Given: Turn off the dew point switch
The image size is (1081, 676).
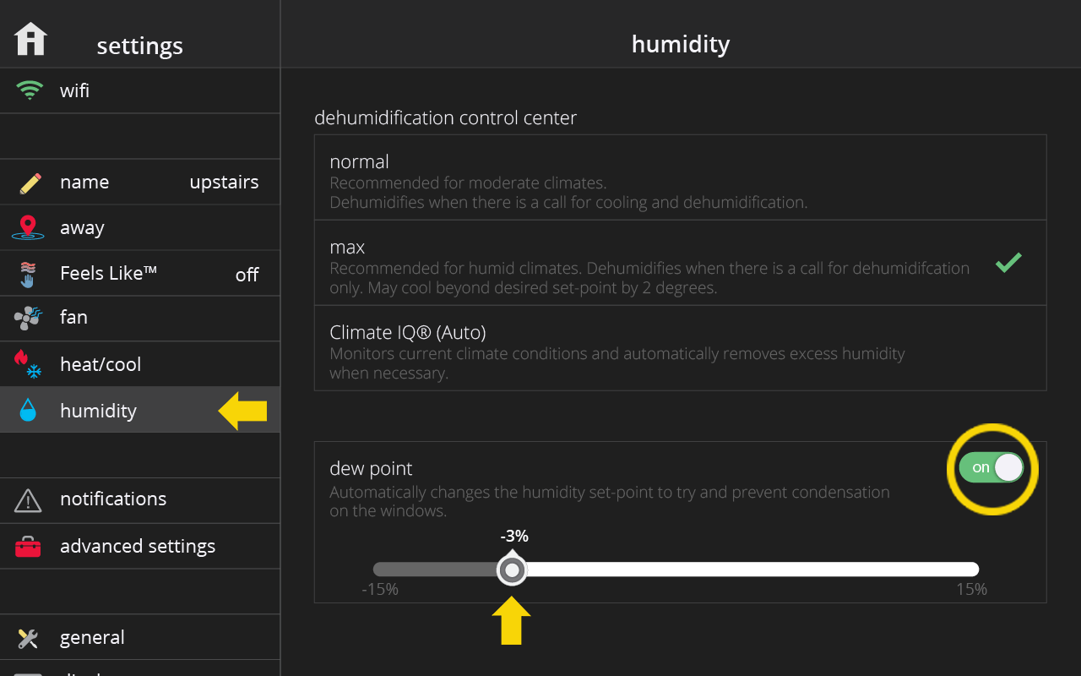Looking at the screenshot, I should tap(991, 467).
